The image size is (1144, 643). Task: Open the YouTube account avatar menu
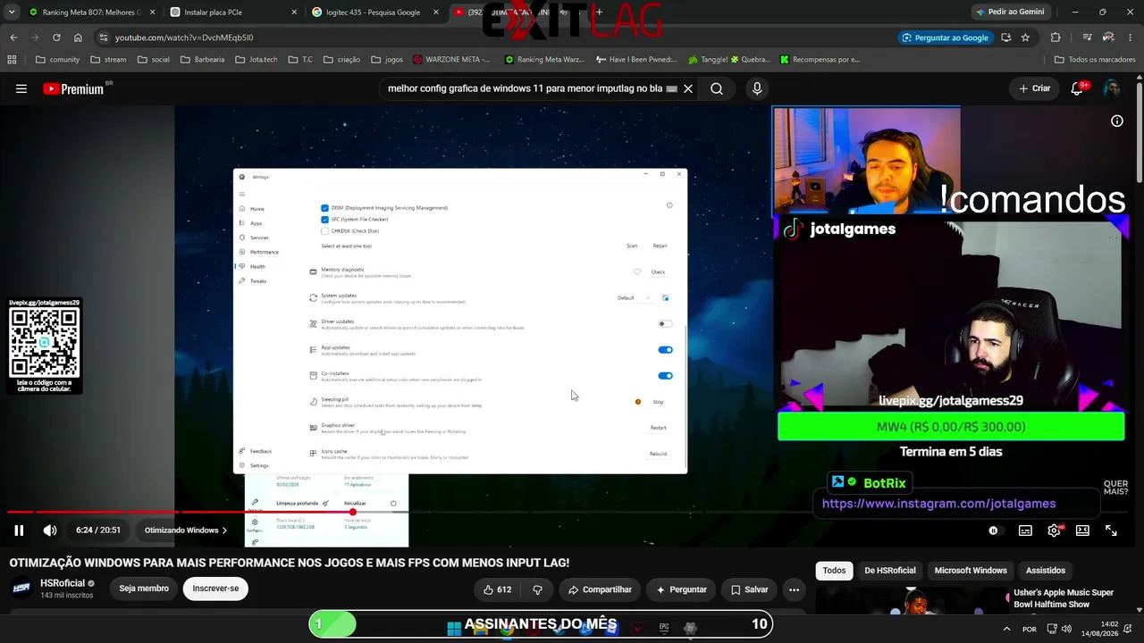tap(1112, 89)
